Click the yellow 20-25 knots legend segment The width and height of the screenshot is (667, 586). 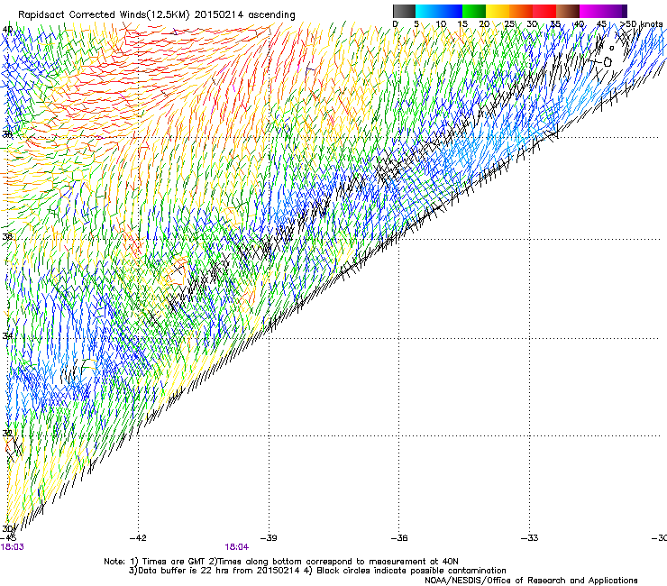click(498, 11)
